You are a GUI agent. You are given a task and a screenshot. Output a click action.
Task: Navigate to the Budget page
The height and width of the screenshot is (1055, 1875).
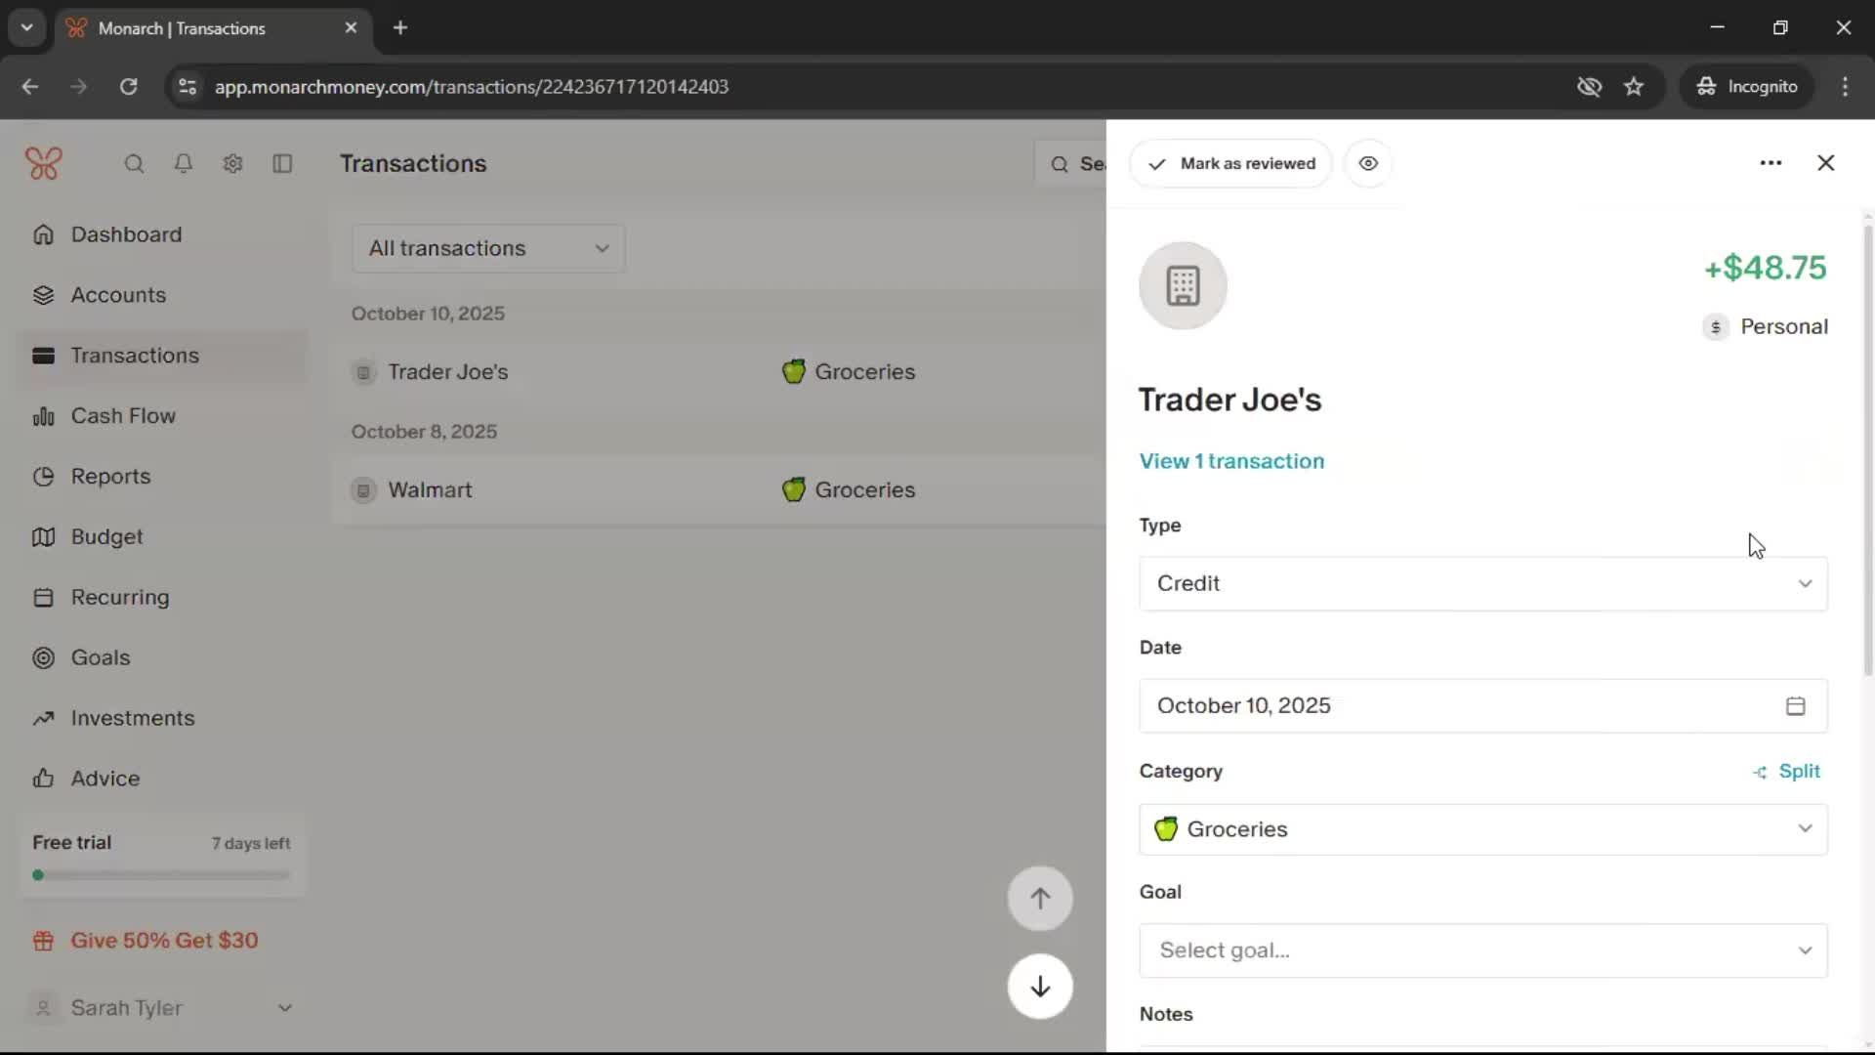[106, 537]
